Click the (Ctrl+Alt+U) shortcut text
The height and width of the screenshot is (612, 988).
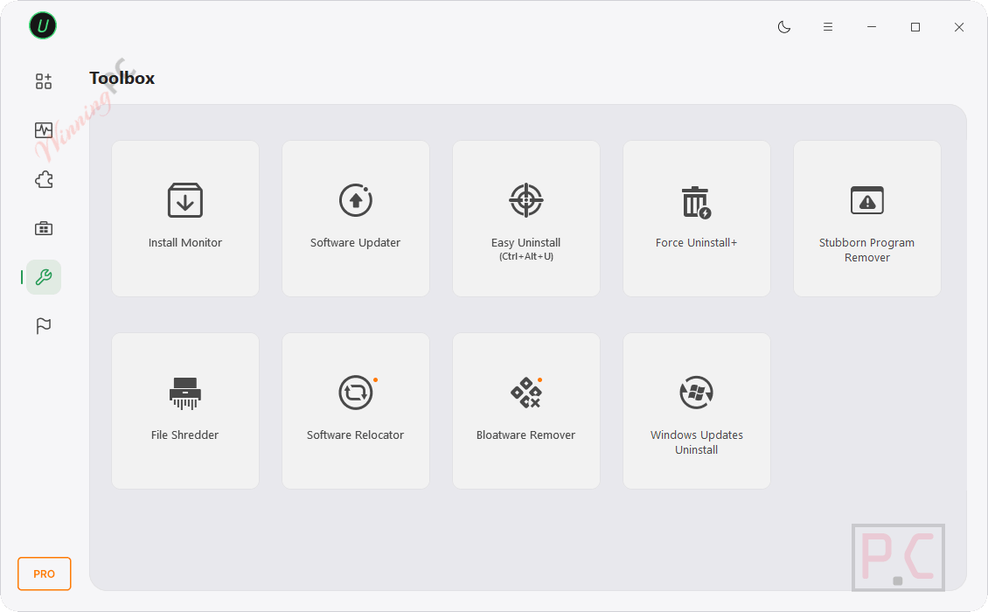click(x=526, y=256)
